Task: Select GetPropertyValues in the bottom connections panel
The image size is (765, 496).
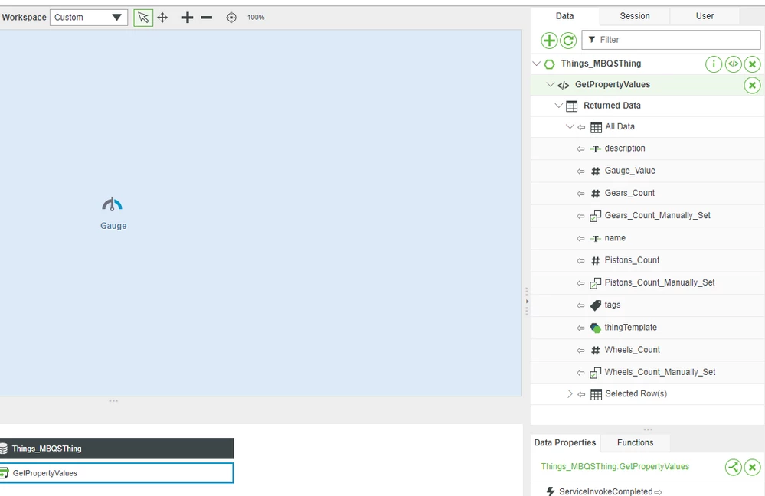Action: pos(116,473)
